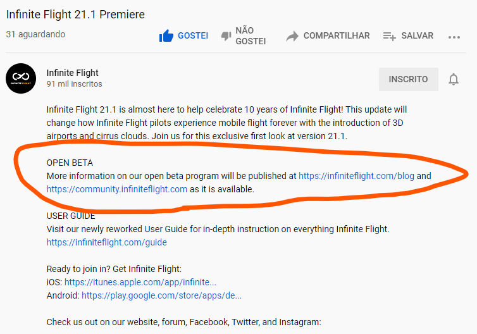Click the SALVAR label

point(417,36)
